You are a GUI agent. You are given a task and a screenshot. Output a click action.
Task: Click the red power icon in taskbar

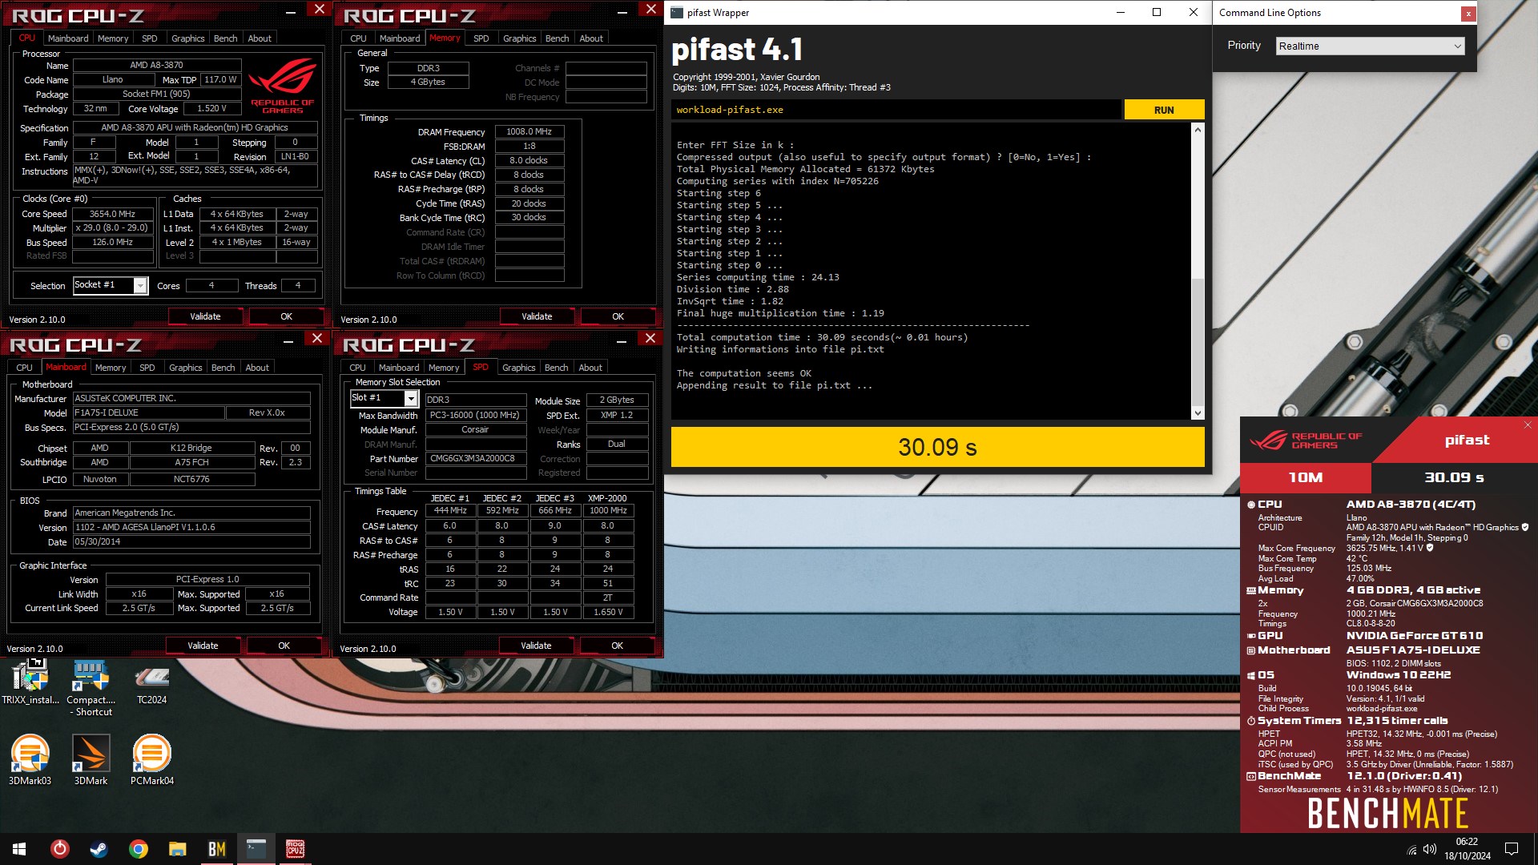[60, 849]
